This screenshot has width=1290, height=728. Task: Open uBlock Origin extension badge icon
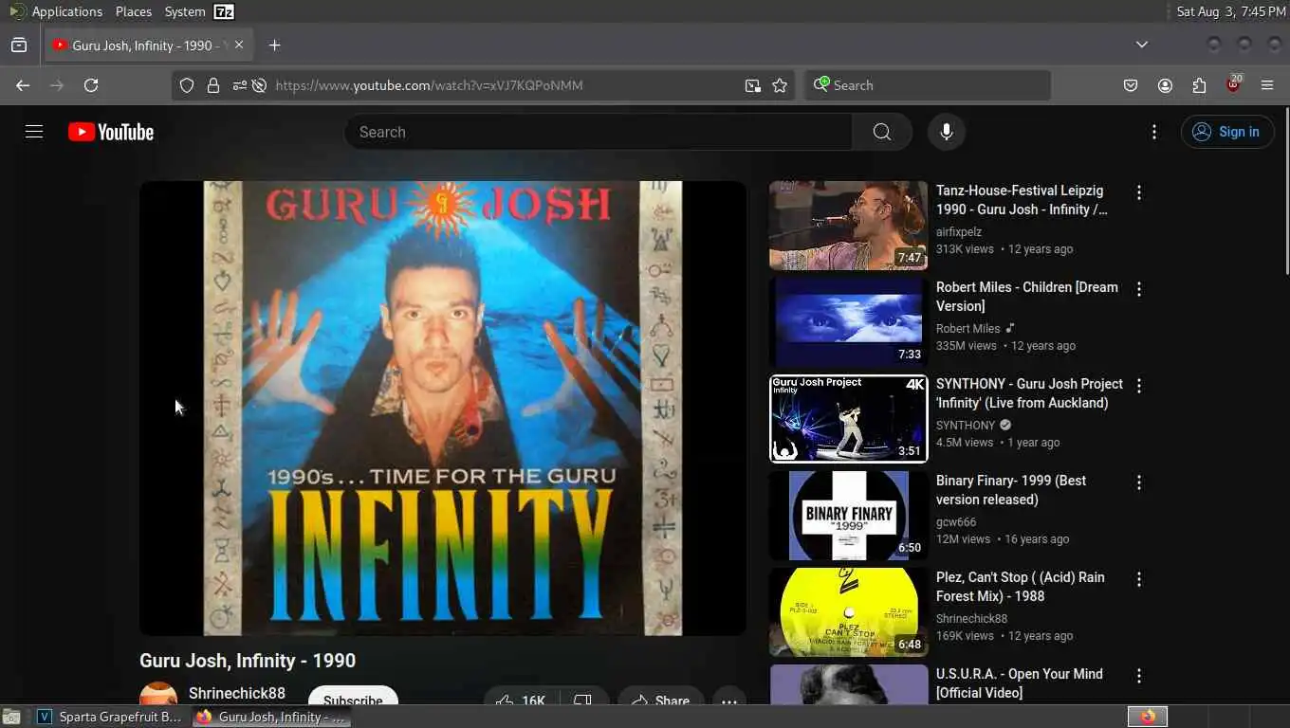point(1233,84)
